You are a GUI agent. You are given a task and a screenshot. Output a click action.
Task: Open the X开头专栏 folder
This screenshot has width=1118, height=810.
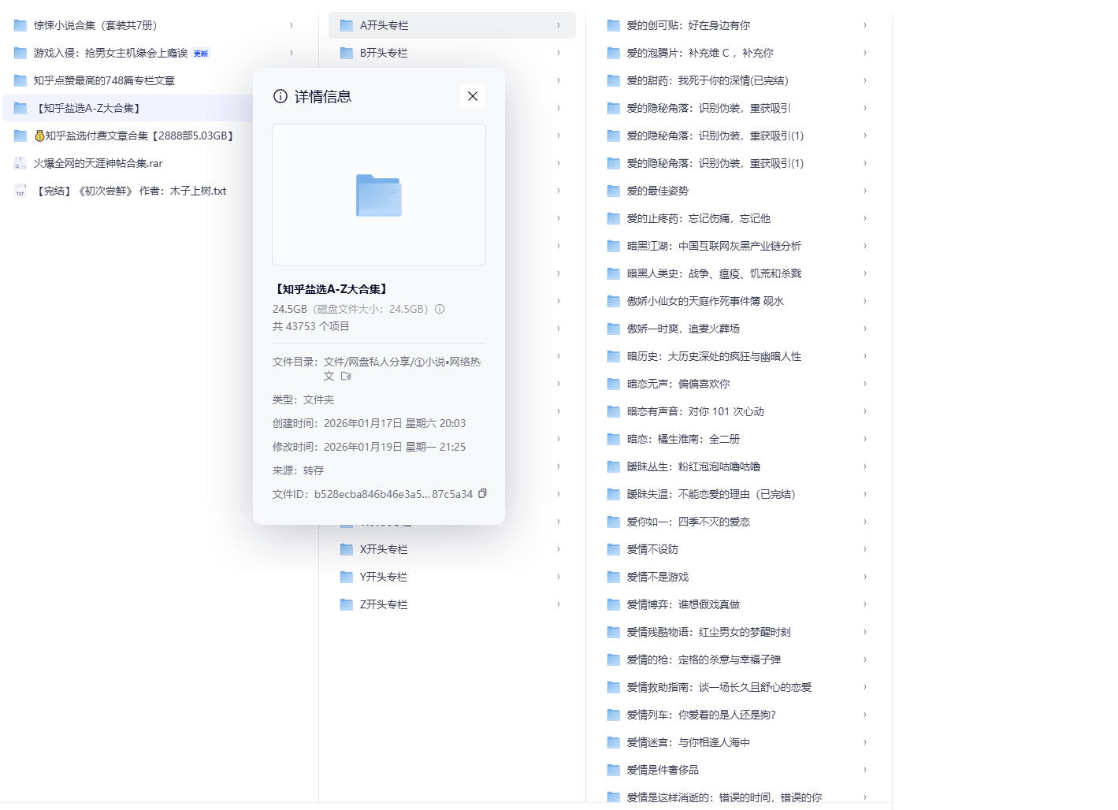pyautogui.click(x=384, y=549)
